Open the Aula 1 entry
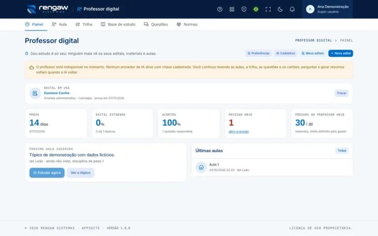The width and height of the screenshot is (378, 236). 272,167
